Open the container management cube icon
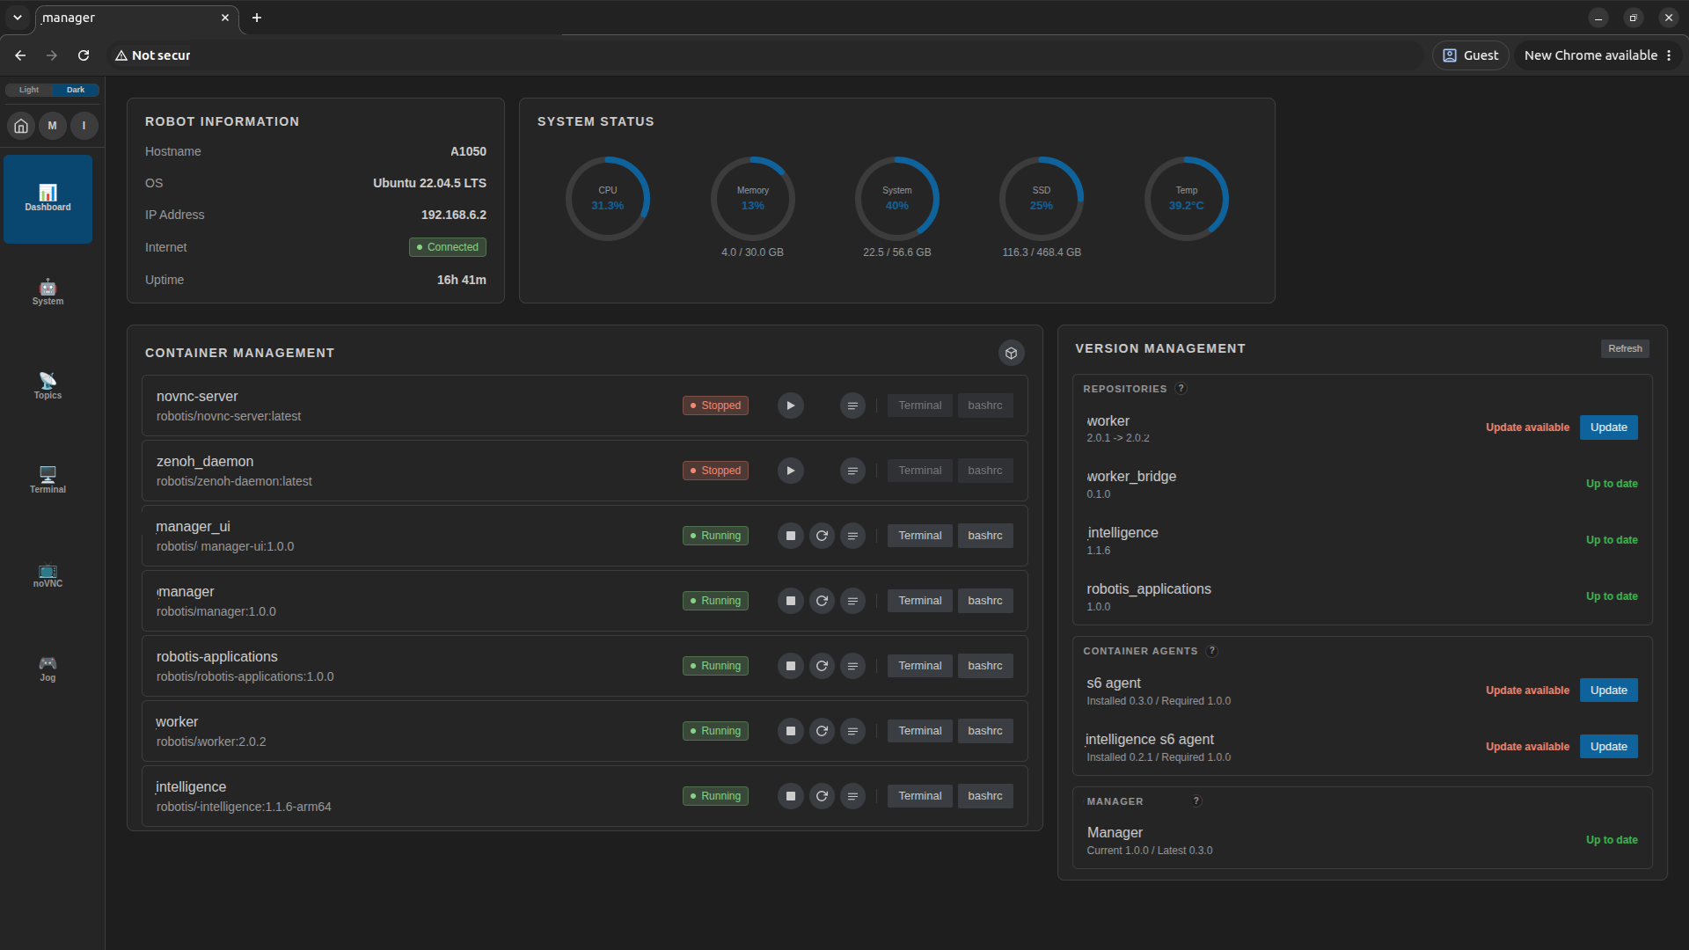This screenshot has height=950, width=1689. pyautogui.click(x=1012, y=353)
